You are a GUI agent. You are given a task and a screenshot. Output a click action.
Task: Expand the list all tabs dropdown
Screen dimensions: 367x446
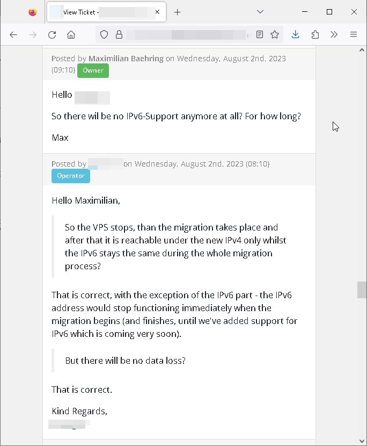click(260, 12)
